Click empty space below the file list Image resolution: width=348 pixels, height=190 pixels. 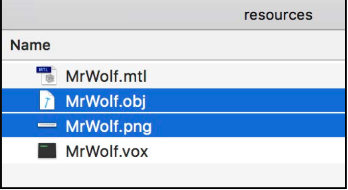click(174, 175)
